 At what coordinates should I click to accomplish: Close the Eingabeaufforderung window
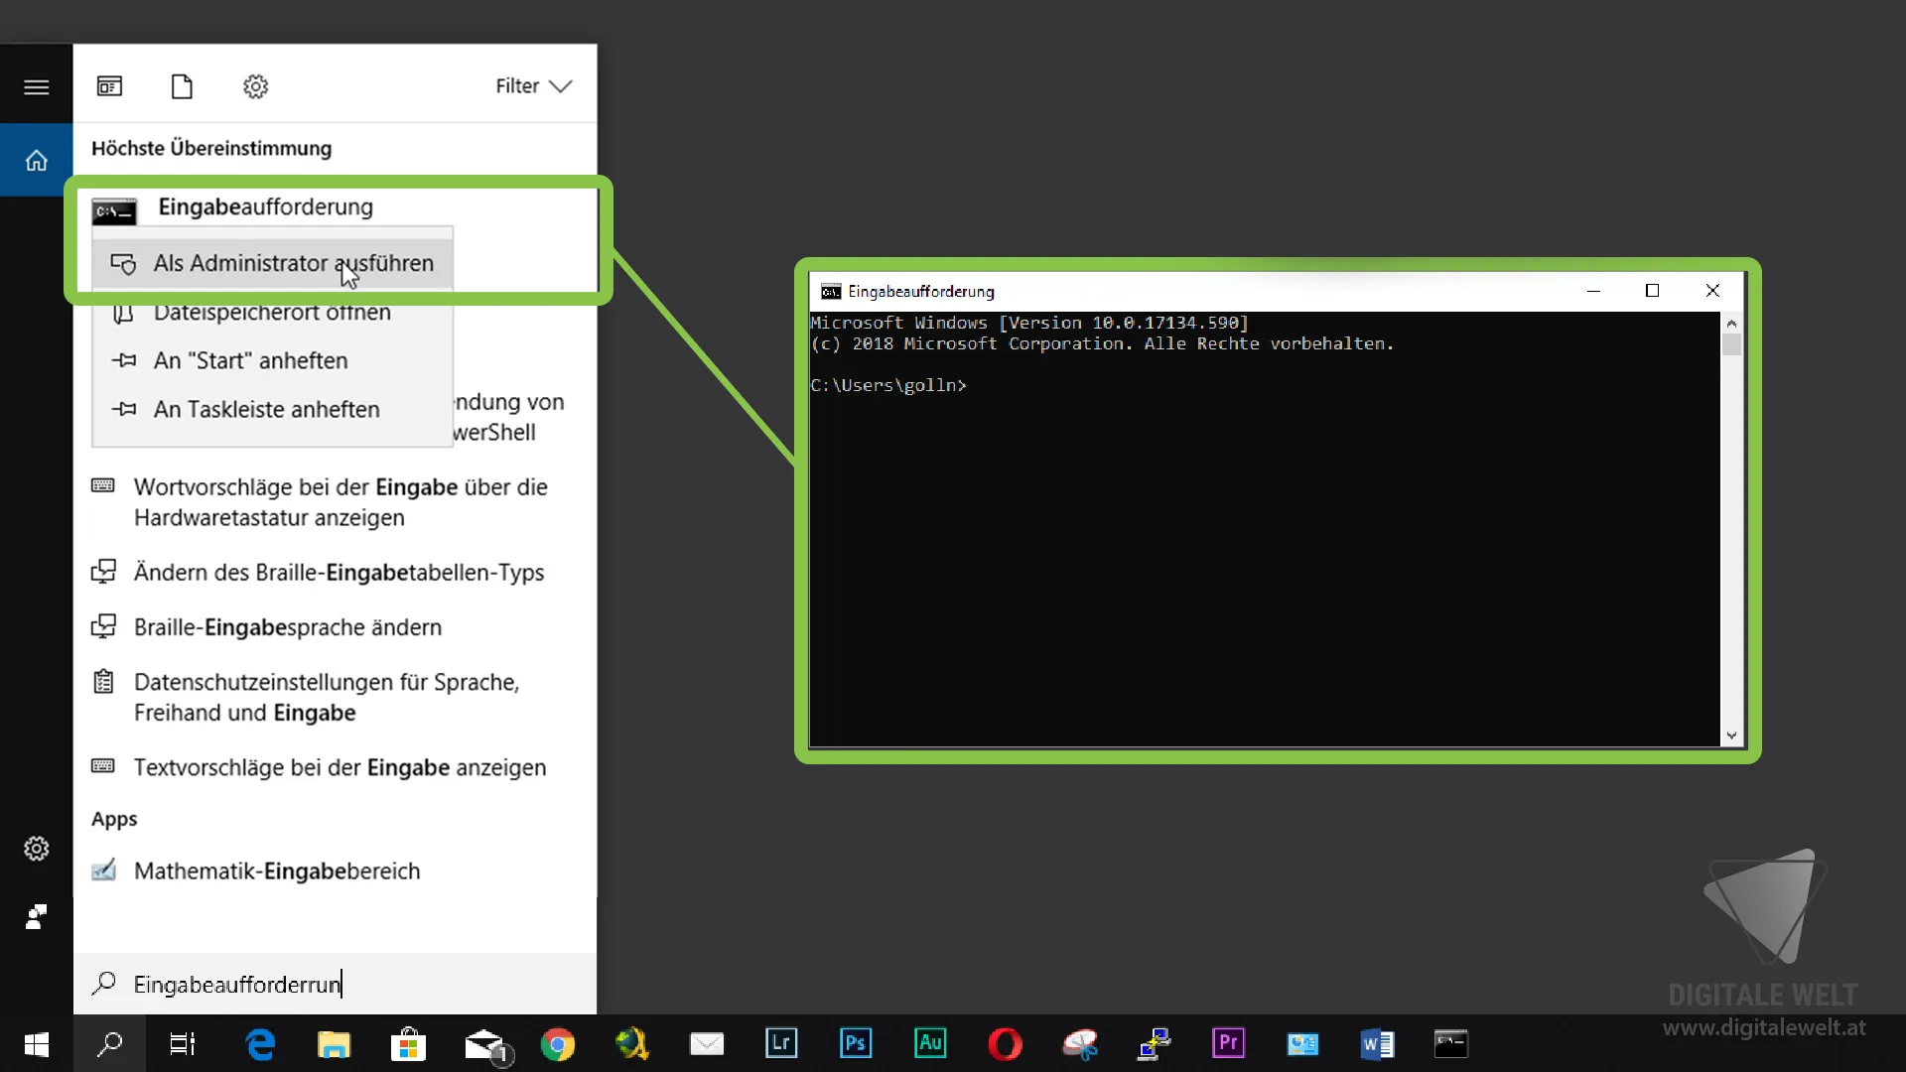tap(1711, 291)
